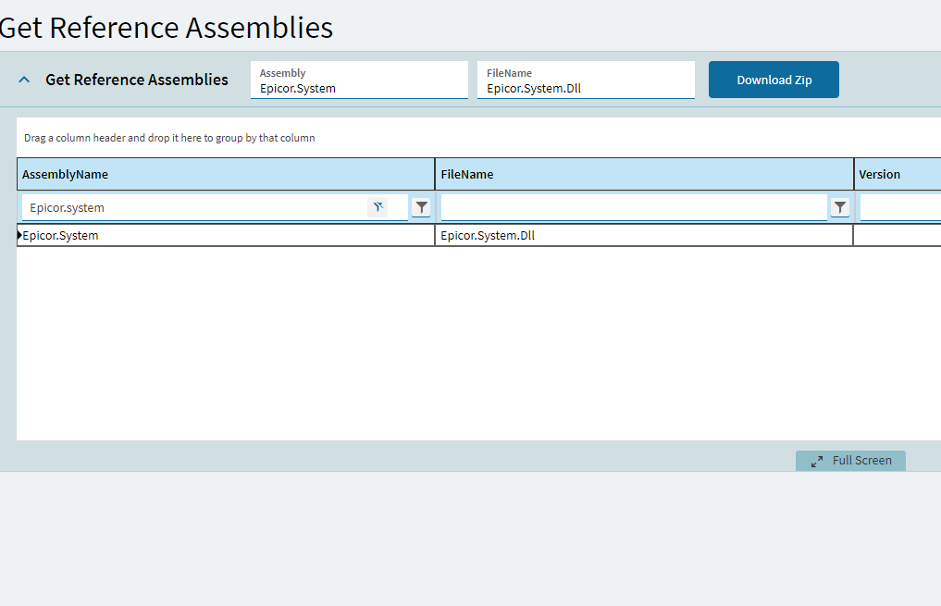Open grid in Full Screen
This screenshot has width=941, height=606.
(x=850, y=461)
